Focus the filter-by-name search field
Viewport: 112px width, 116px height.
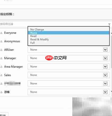pyautogui.click(x=54, y=24)
